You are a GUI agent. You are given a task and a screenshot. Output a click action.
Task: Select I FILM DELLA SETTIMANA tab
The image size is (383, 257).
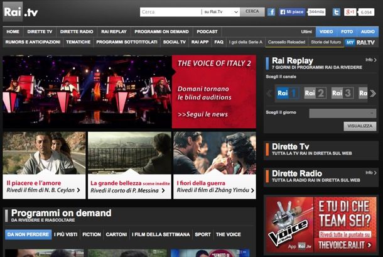(161, 234)
